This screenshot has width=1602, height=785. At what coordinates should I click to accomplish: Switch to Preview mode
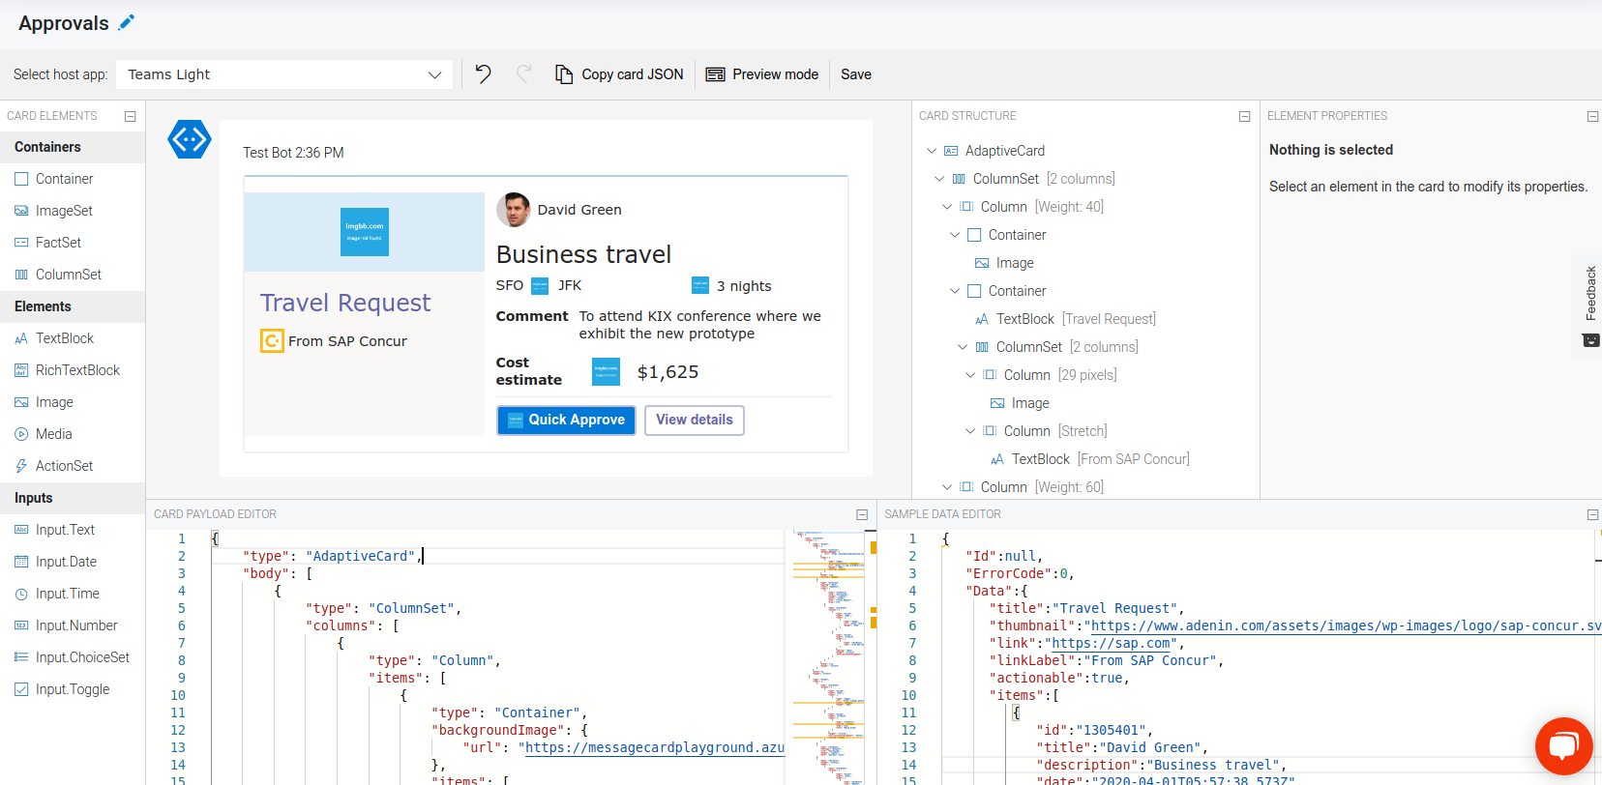[762, 74]
